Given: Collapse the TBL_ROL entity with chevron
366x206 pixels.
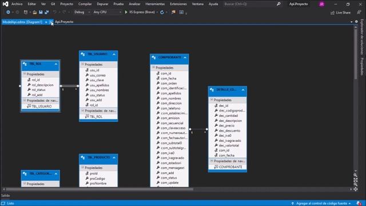Looking at the screenshot, I should tap(56, 64).
